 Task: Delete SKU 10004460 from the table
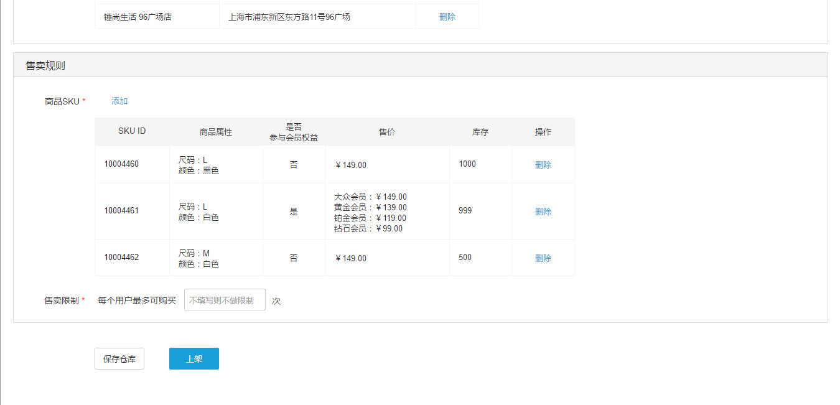tap(543, 164)
